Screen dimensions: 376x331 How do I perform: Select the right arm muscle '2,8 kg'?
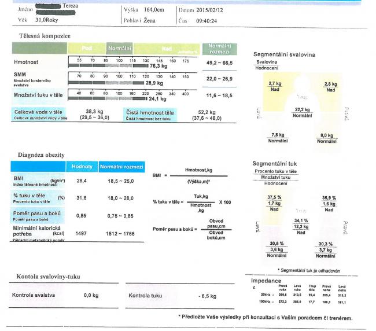331,84
